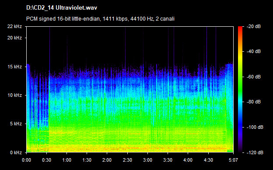Click the 5 kHz frequency axis label
The width and height of the screenshot is (273, 170).
click(16, 124)
